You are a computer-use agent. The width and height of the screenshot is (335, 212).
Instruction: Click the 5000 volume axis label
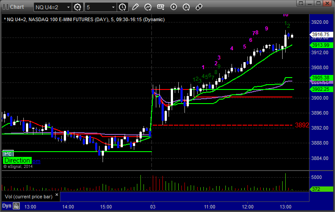point(317,177)
